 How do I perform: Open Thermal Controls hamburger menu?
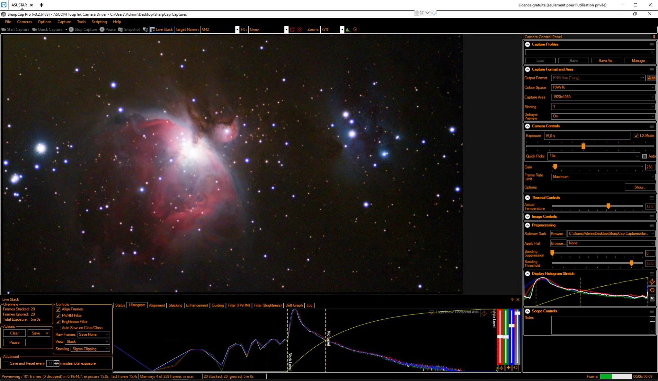652,198
